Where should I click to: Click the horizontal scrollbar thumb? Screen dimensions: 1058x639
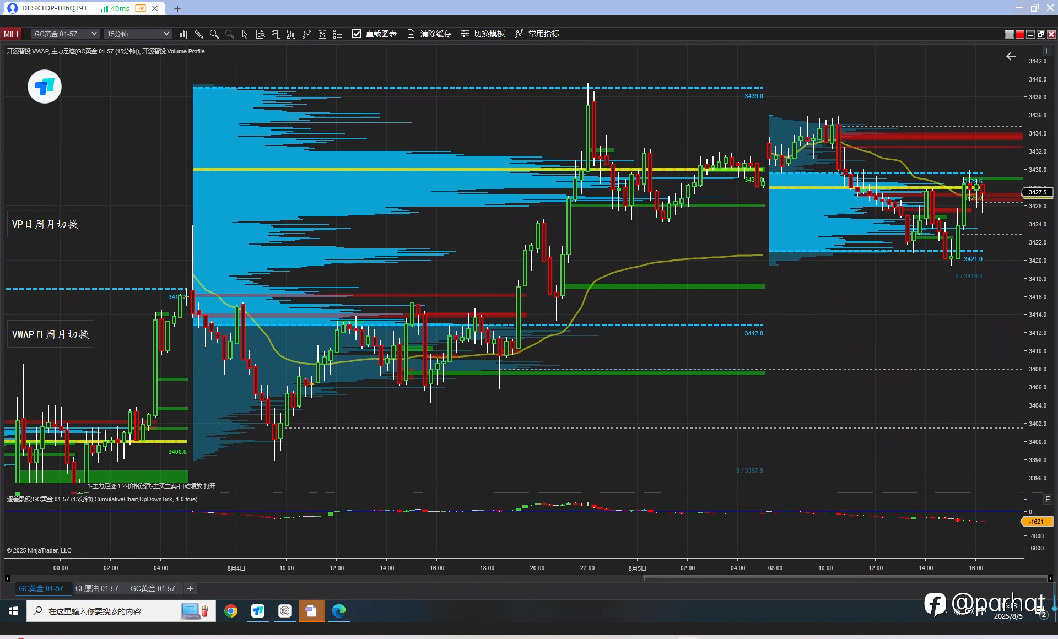click(845, 578)
